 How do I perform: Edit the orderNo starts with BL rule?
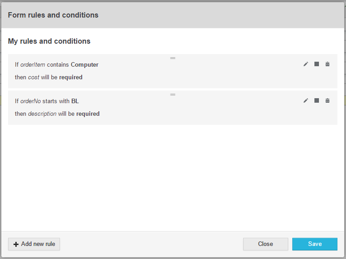pos(305,101)
